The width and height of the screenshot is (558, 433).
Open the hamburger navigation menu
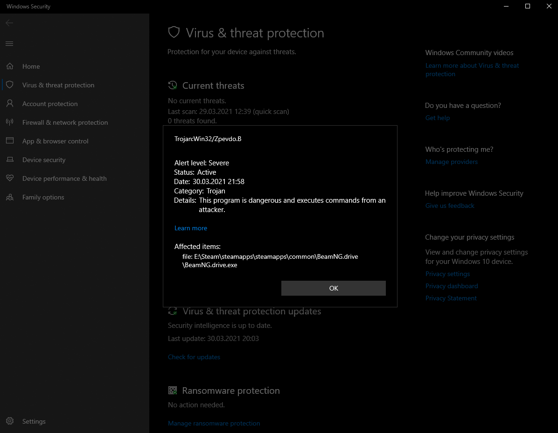[10, 43]
